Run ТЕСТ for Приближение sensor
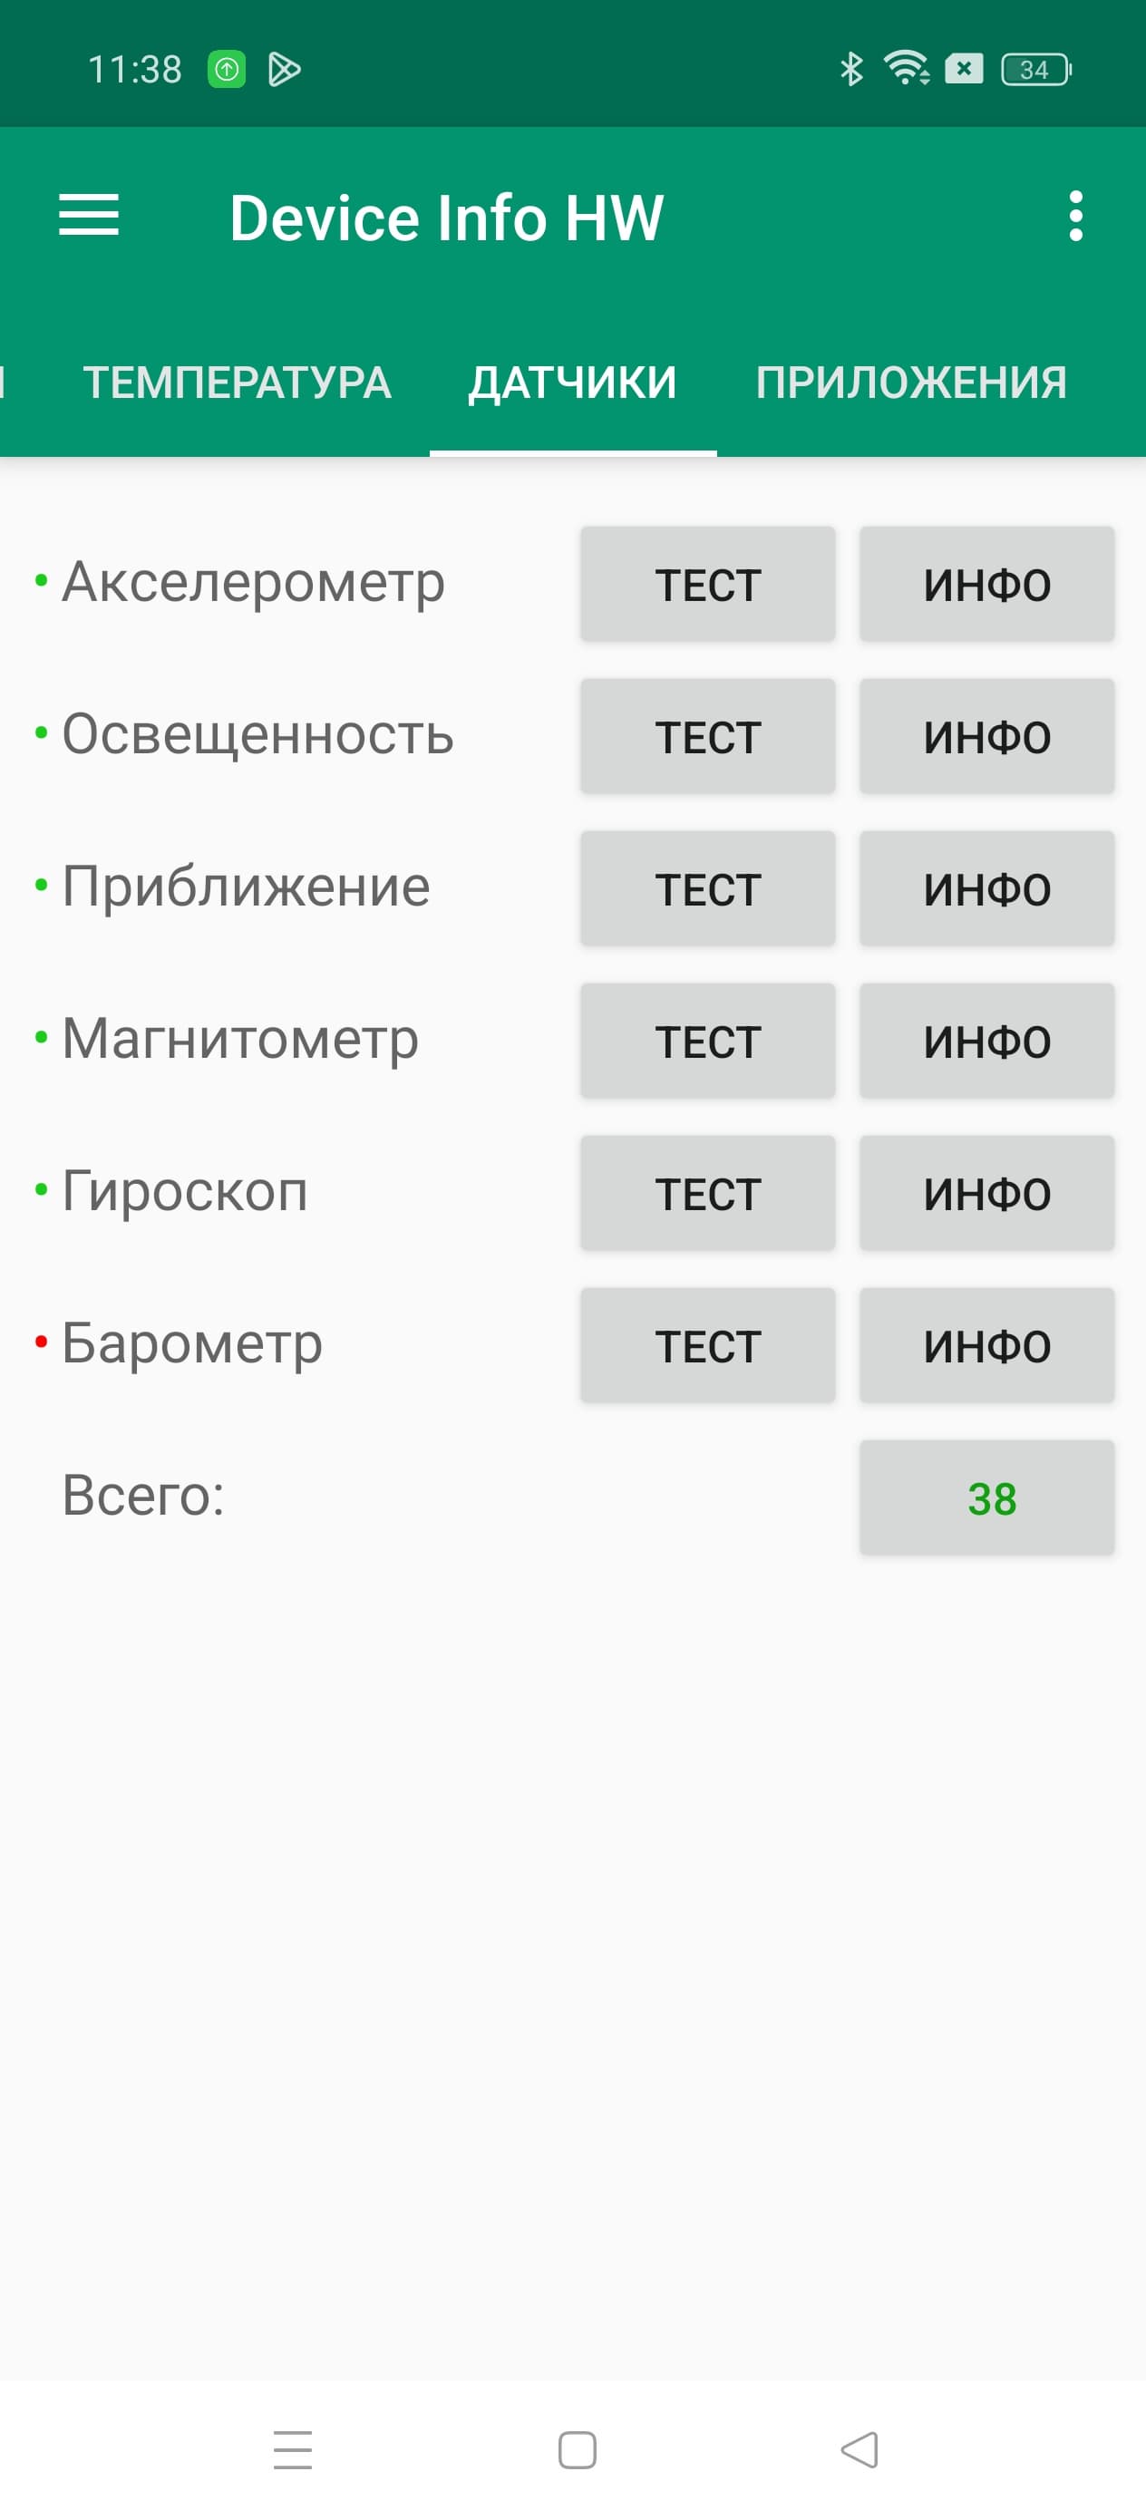 click(x=707, y=889)
